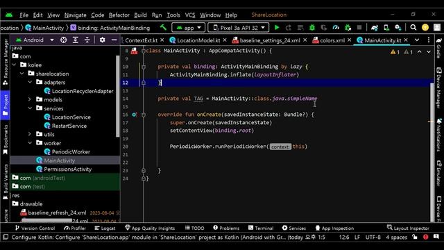Click the Stop square icon in toolbar

(x=359, y=28)
